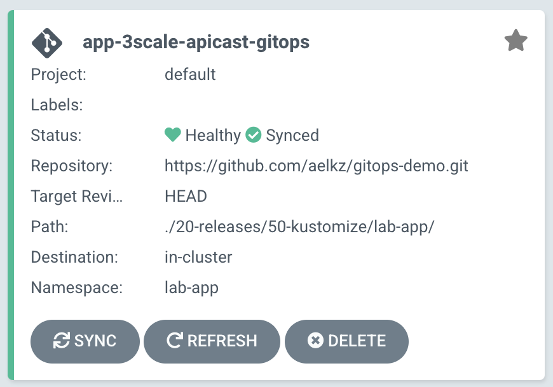Click the X circle icon in DELETE
The image size is (553, 387).
[x=315, y=341]
